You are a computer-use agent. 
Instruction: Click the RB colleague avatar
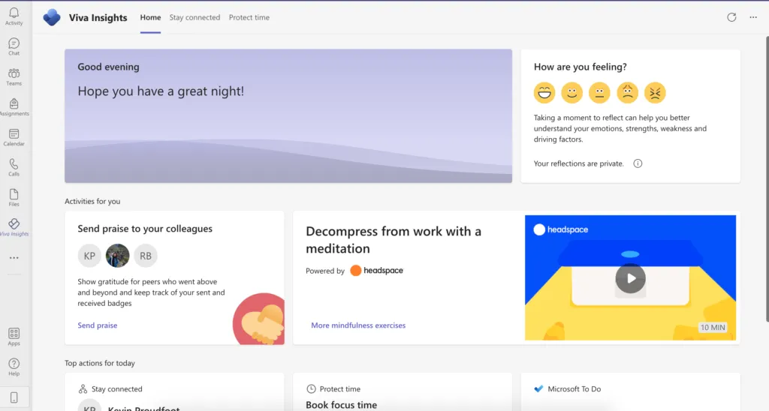pos(146,256)
